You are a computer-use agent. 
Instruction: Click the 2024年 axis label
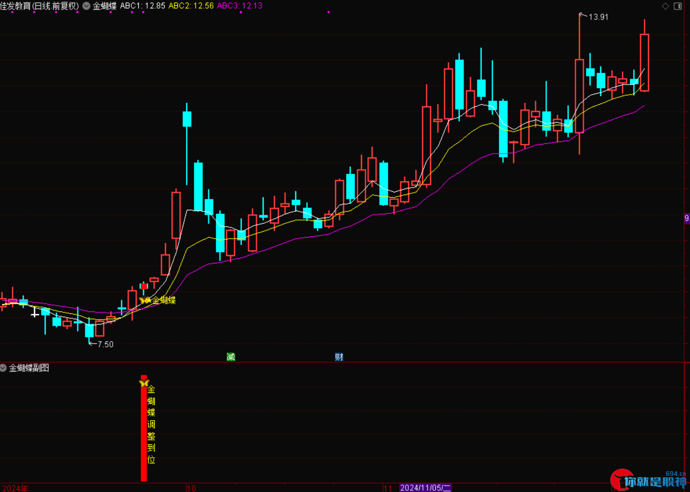tap(15, 488)
